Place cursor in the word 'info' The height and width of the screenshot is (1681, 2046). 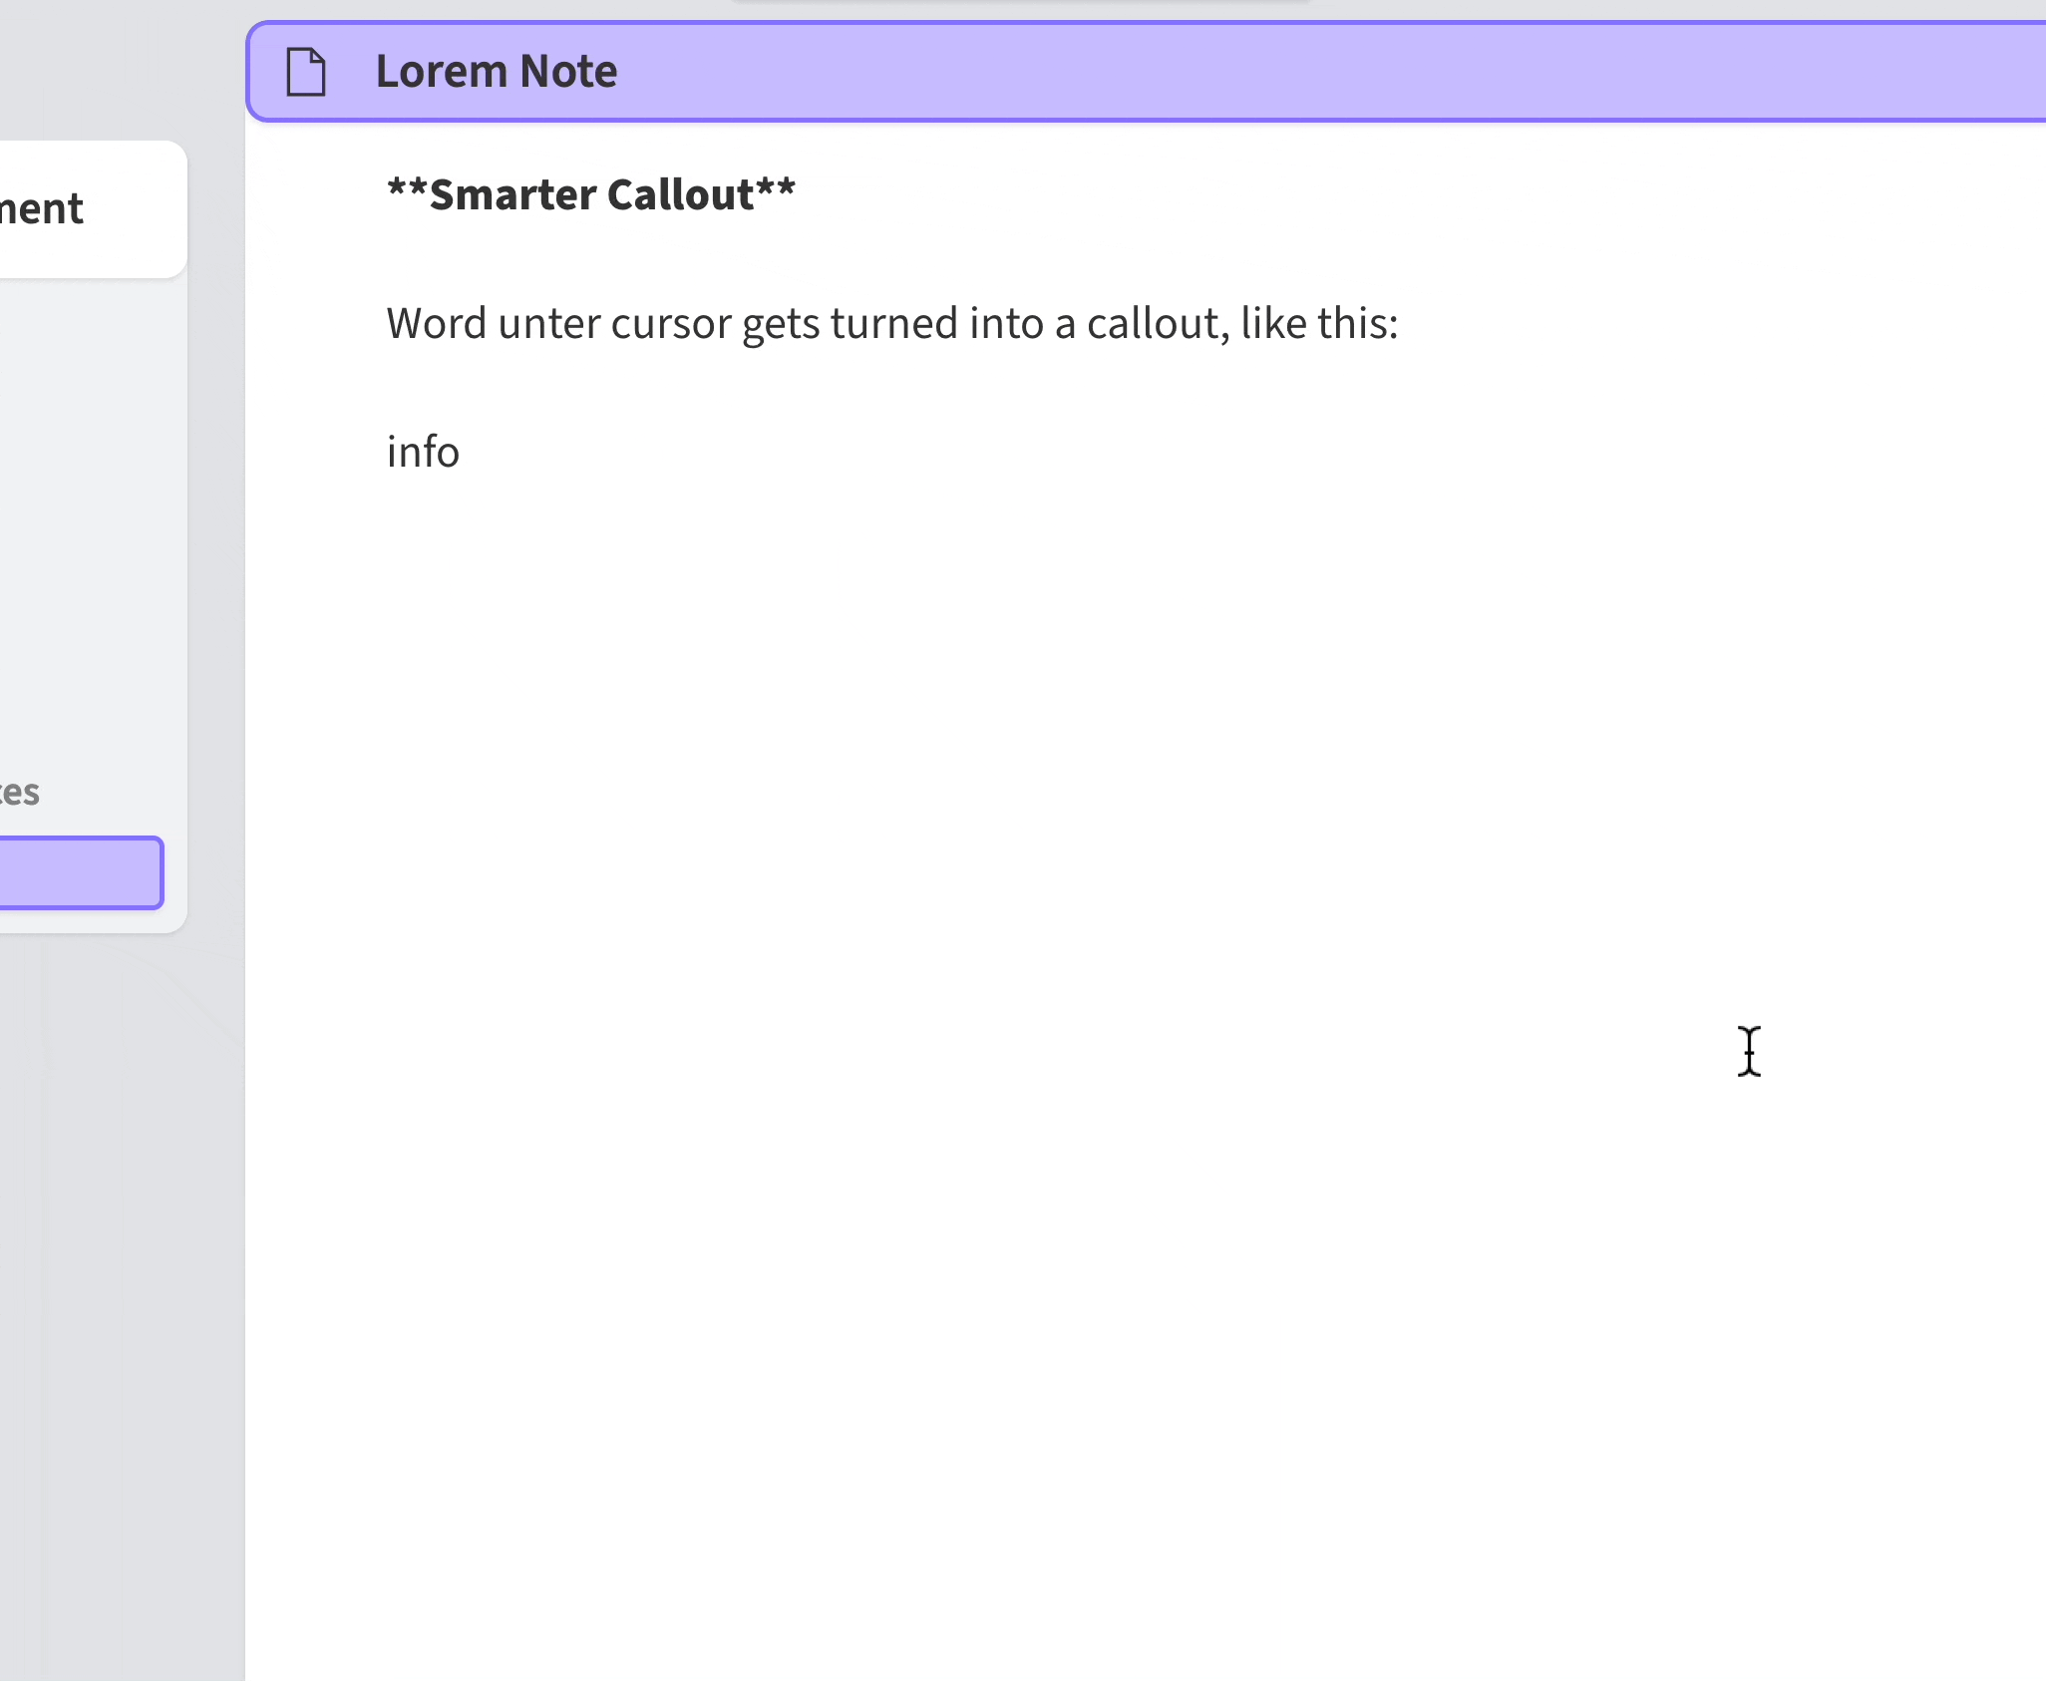[x=423, y=453]
